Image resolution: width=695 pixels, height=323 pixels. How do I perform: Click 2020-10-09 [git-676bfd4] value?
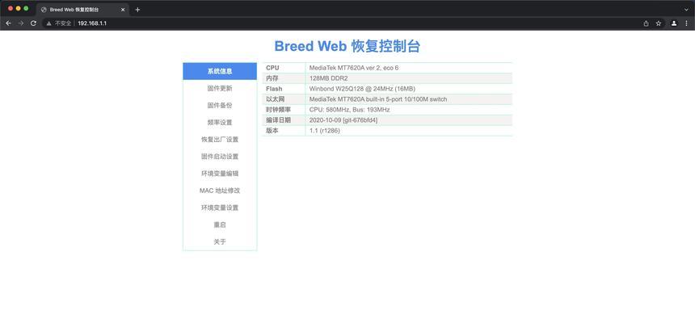pyautogui.click(x=343, y=120)
